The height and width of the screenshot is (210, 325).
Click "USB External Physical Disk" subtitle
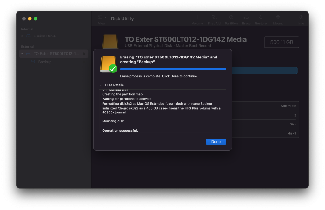tap(148, 46)
